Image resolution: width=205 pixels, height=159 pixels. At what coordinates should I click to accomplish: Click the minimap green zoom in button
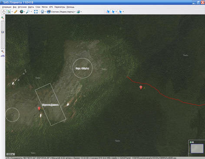coord(191,142)
